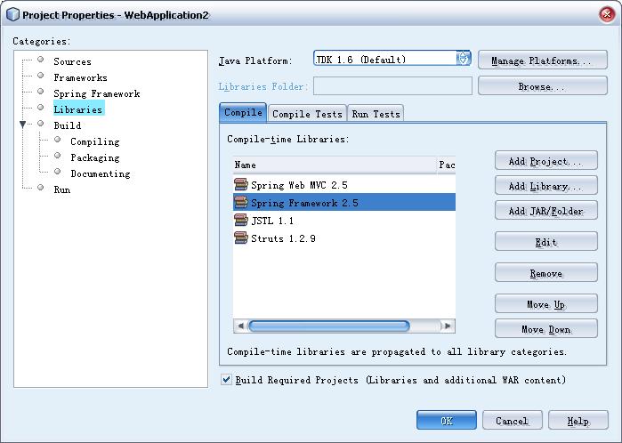Click the bullet icon next to Sources

(40, 60)
